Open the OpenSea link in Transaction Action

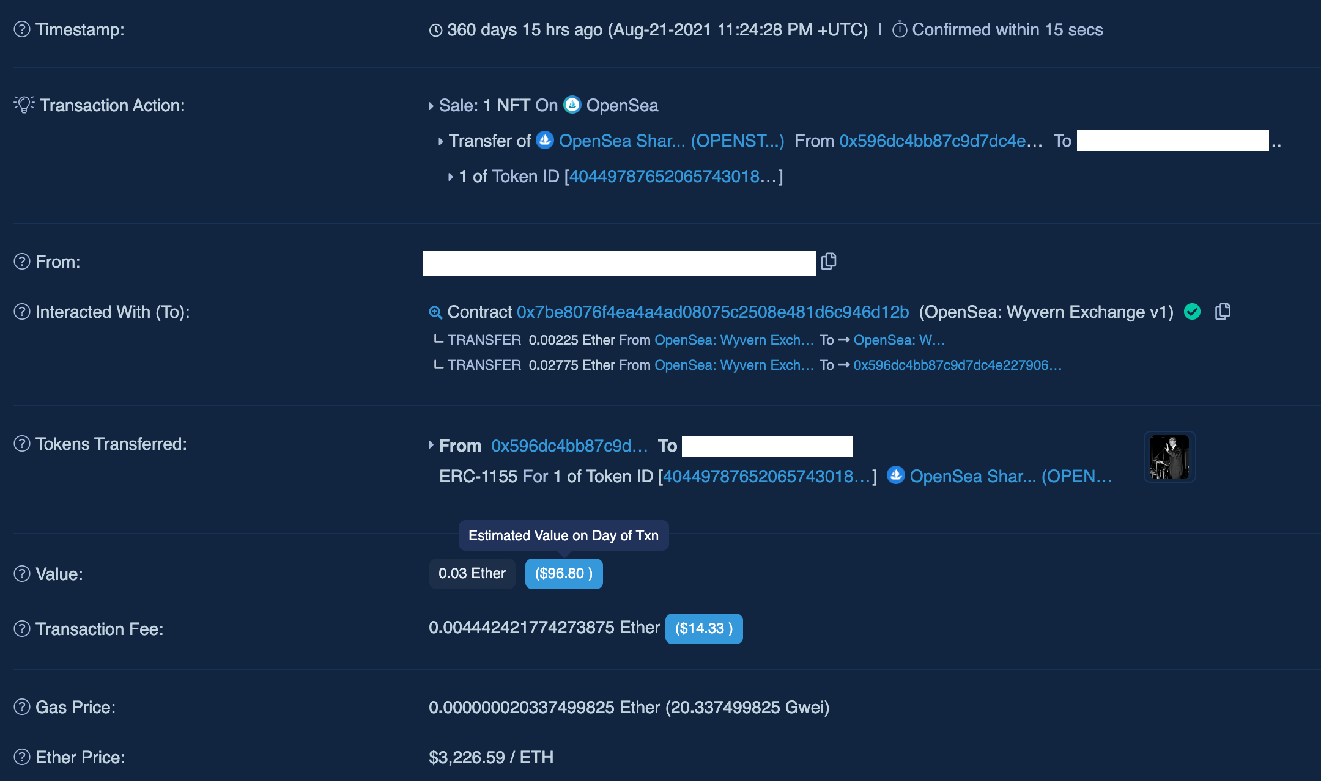622,105
